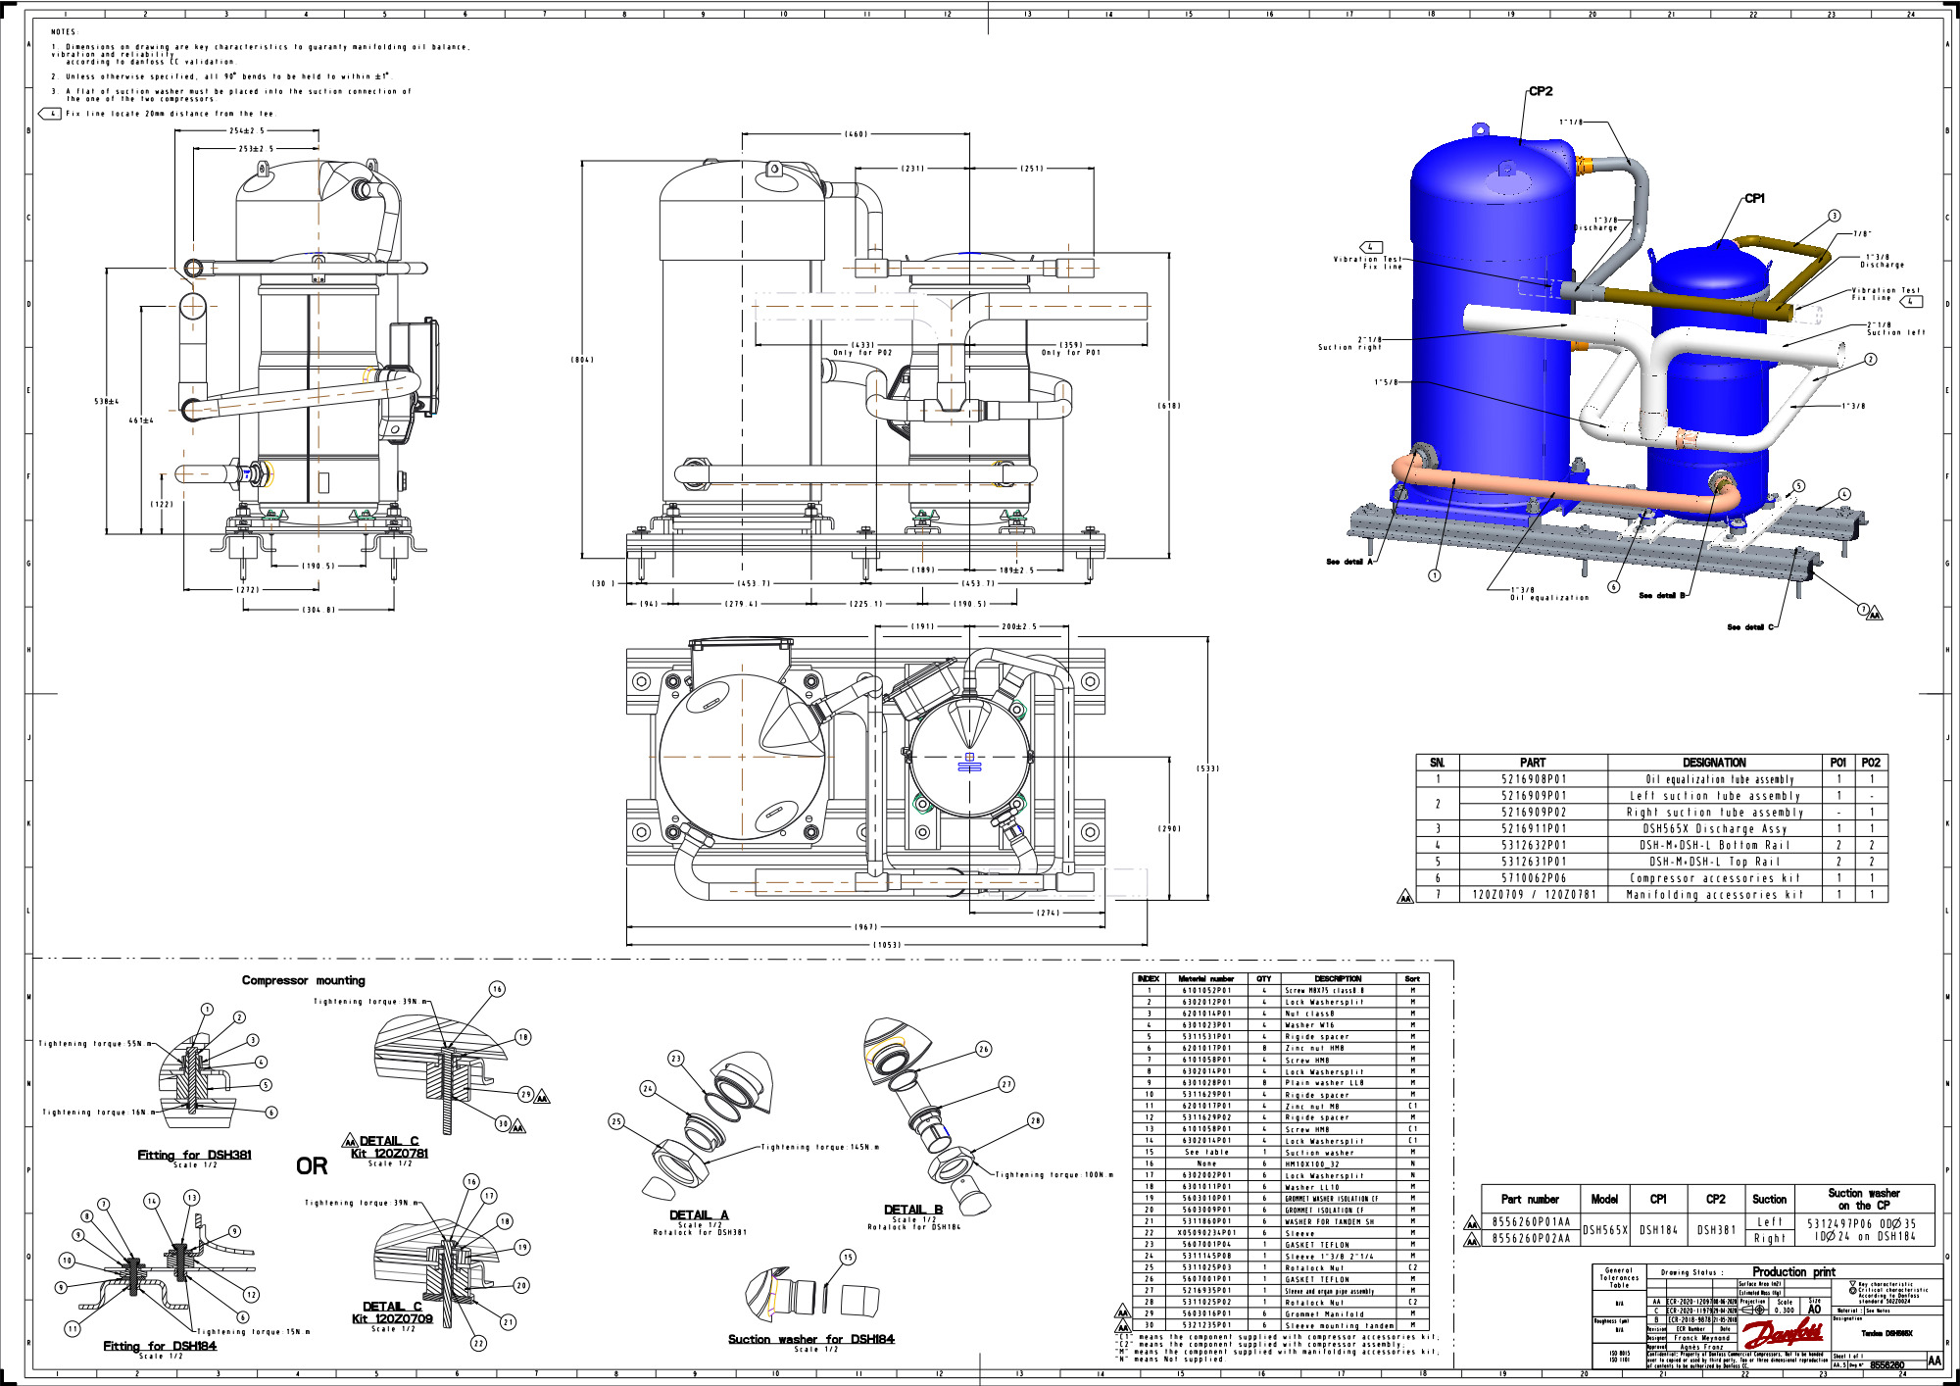This screenshot has width=1960, height=1386.
Task: Click the 'Tightening torque:145N m' annotation
Action: 820,1147
